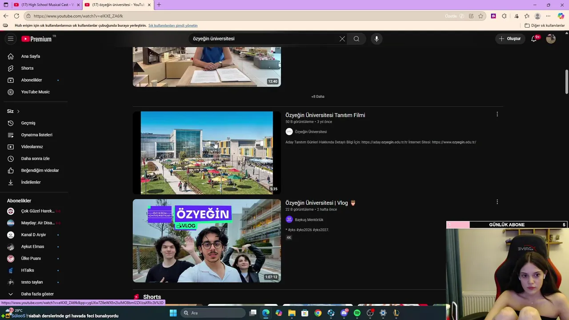The height and width of the screenshot is (320, 569).
Task: Open more options for Tanıtım Filmi
Action: click(x=497, y=114)
